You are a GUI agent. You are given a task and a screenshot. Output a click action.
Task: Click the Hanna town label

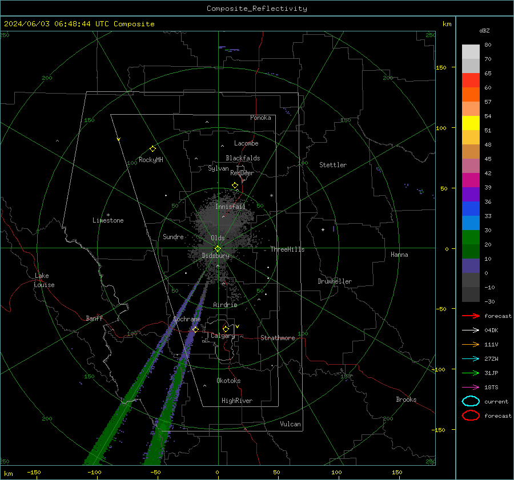pyautogui.click(x=399, y=255)
